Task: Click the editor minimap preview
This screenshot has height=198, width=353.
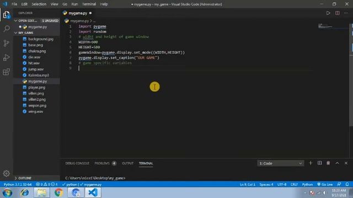Action: (325, 26)
